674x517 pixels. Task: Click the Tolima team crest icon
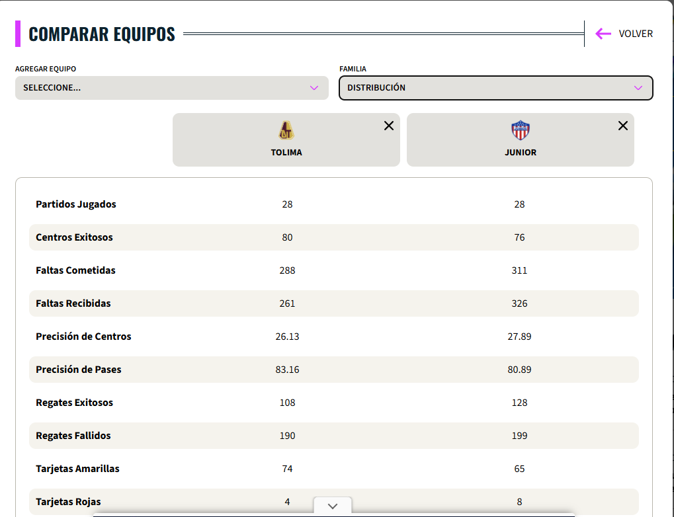pos(286,131)
